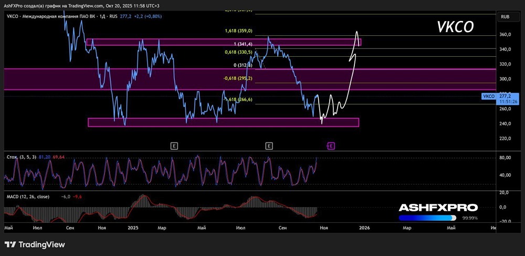Image resolution: width=525 pixels, height=256 pixels.
Task: Click the grey E marker below Fibonacci labels
Action: [x=269, y=146]
